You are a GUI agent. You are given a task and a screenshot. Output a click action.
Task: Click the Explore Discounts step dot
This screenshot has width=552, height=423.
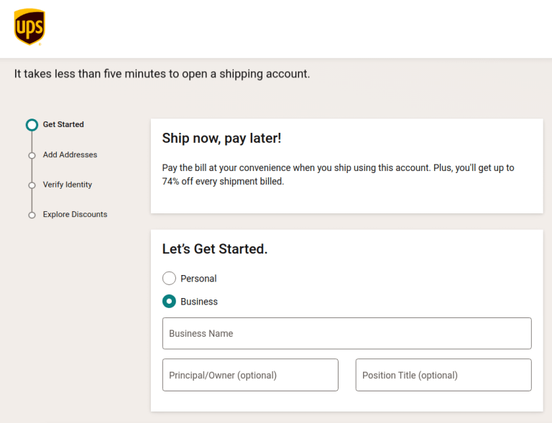[32, 215]
